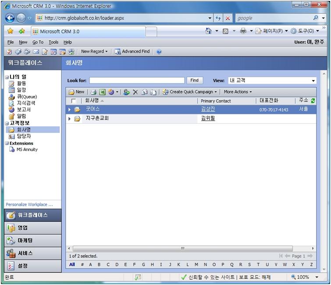Image resolution: width=331 pixels, height=285 pixels.
Task: Open the 페이지(P) dropdown menu
Action: [x=272, y=31]
